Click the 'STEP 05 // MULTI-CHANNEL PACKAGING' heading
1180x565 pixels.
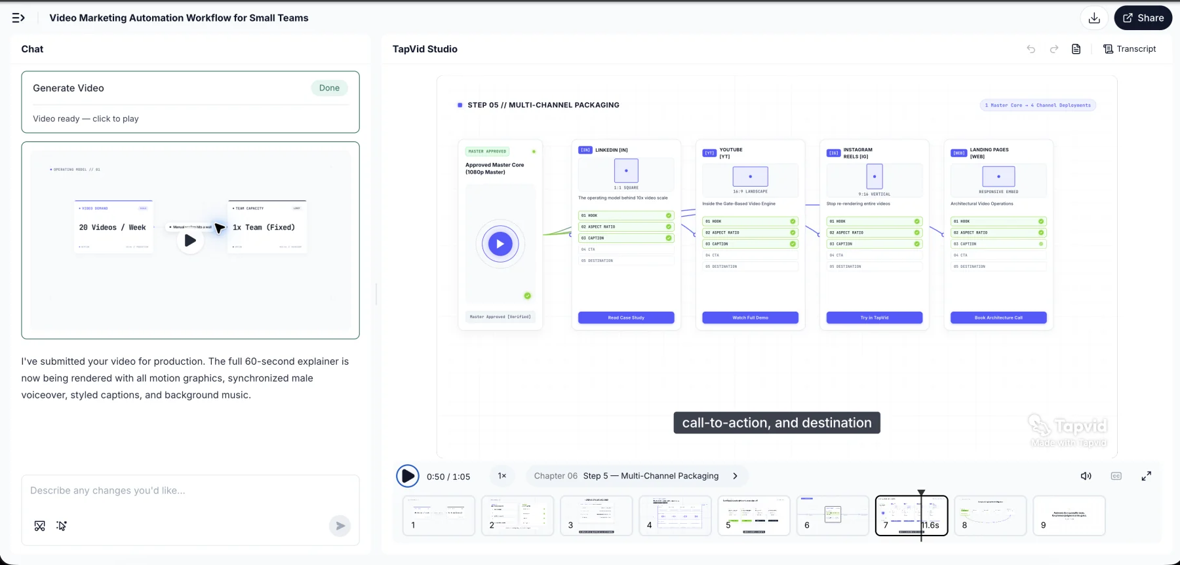(543, 105)
